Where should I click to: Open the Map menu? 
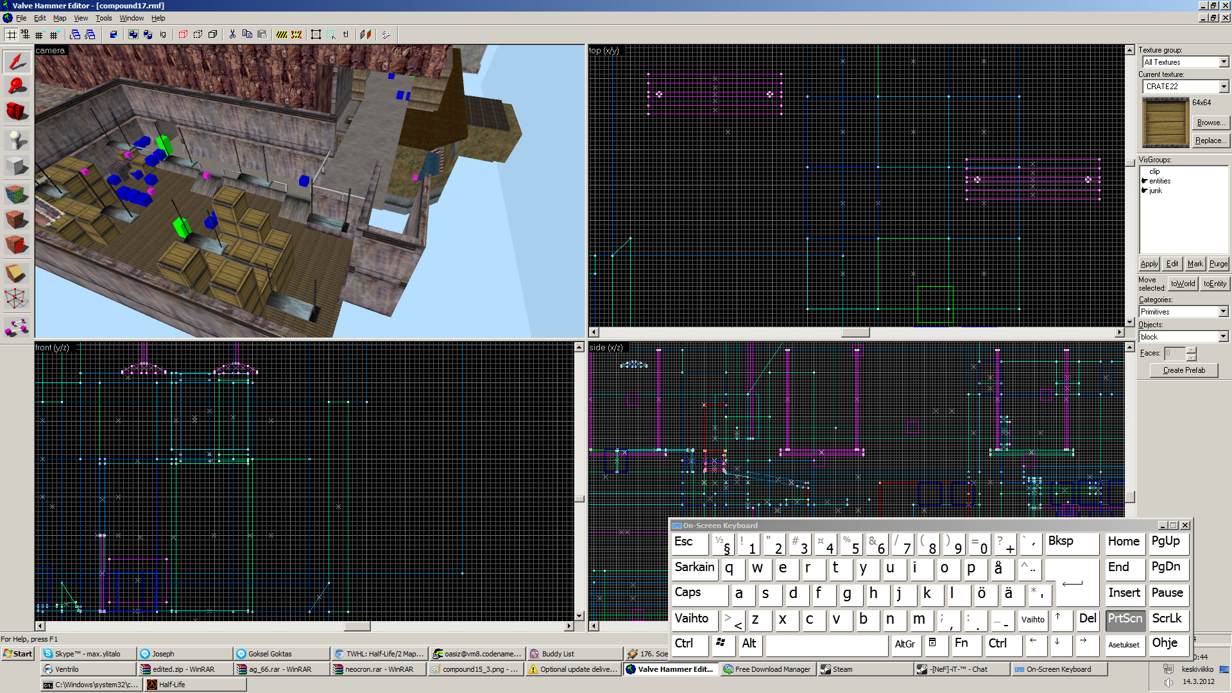click(59, 18)
